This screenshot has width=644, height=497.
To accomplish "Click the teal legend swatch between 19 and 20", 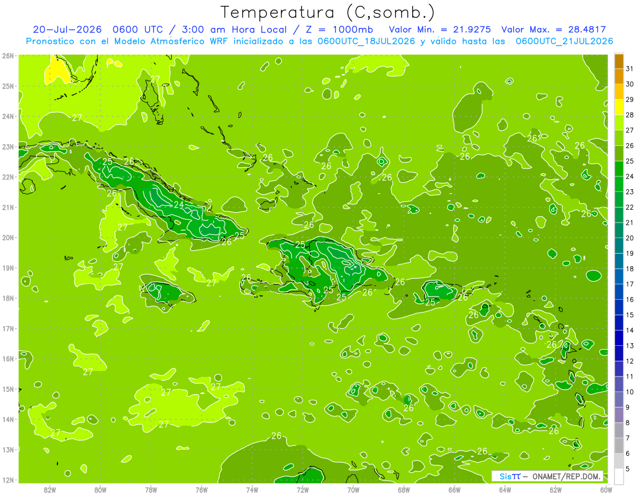I will (x=619, y=246).
